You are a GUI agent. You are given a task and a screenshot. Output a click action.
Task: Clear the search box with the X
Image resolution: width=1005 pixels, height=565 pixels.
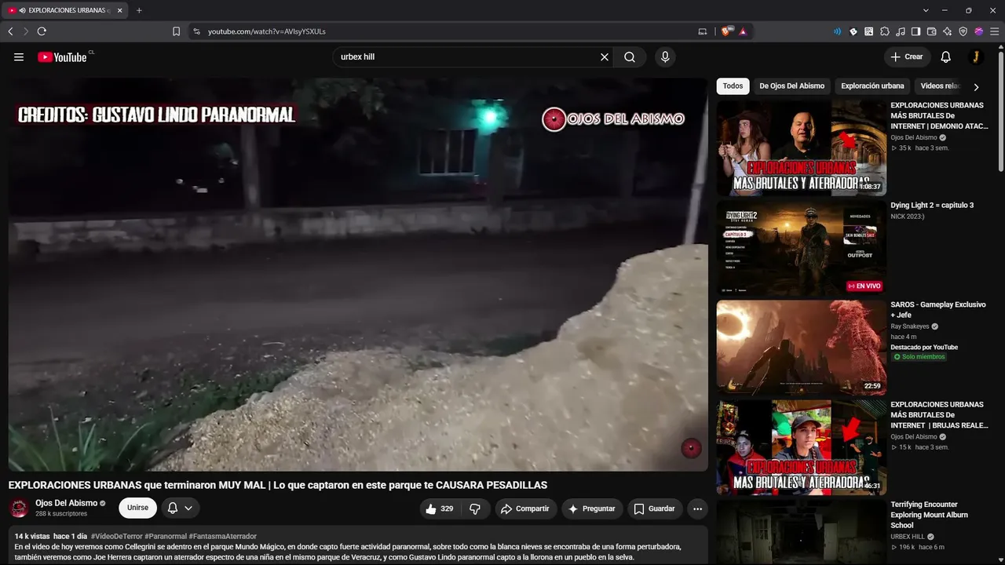coord(605,57)
